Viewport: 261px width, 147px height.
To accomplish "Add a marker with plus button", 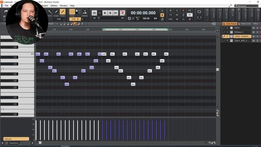I will (217, 30).
